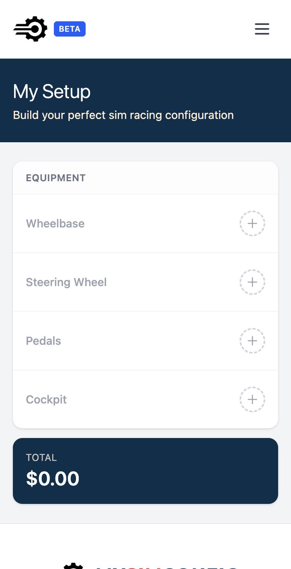Select the Wheelbase label
The width and height of the screenshot is (291, 569).
coord(55,223)
